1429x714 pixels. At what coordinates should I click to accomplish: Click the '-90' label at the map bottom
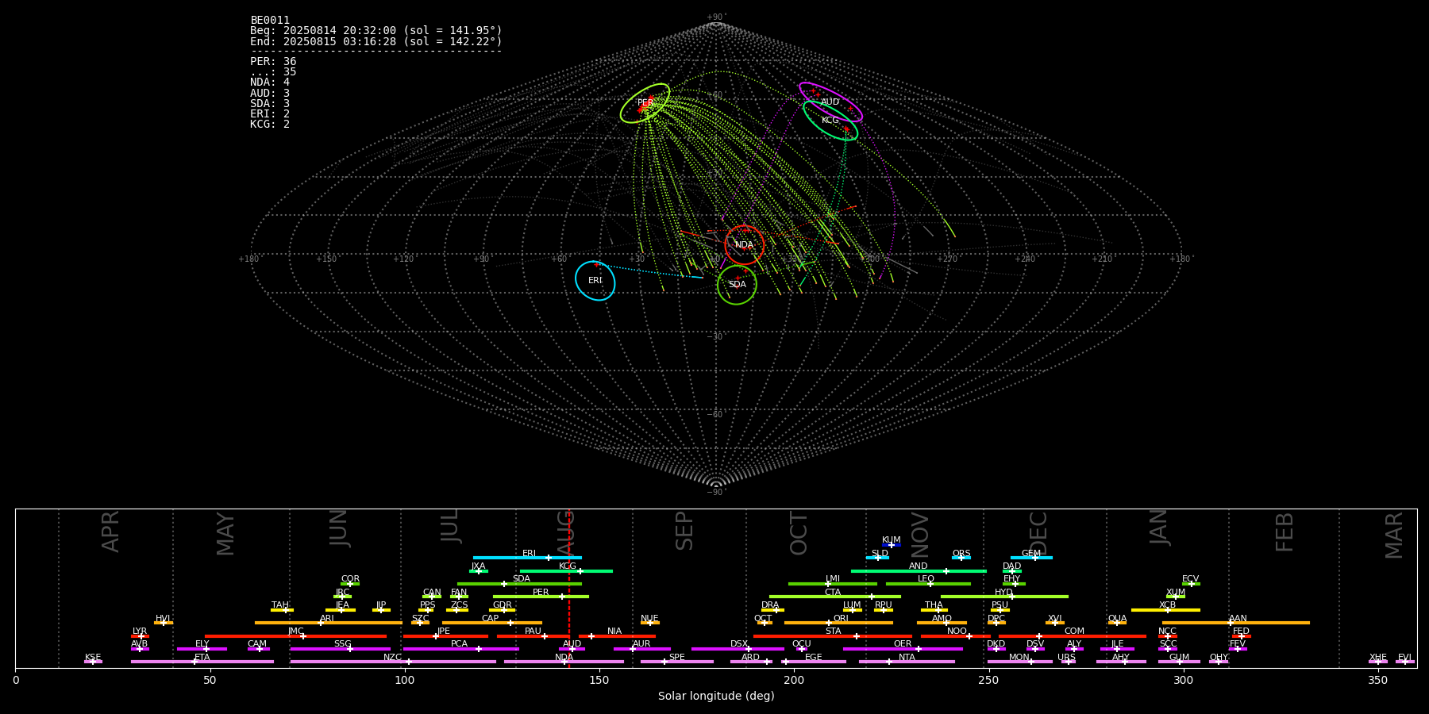pyautogui.click(x=715, y=492)
